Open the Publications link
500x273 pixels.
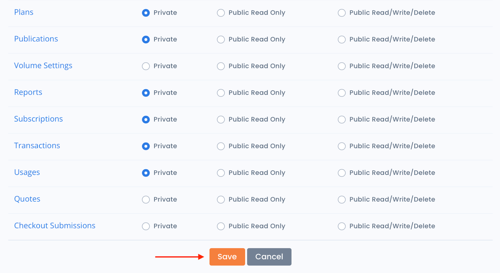pos(36,39)
